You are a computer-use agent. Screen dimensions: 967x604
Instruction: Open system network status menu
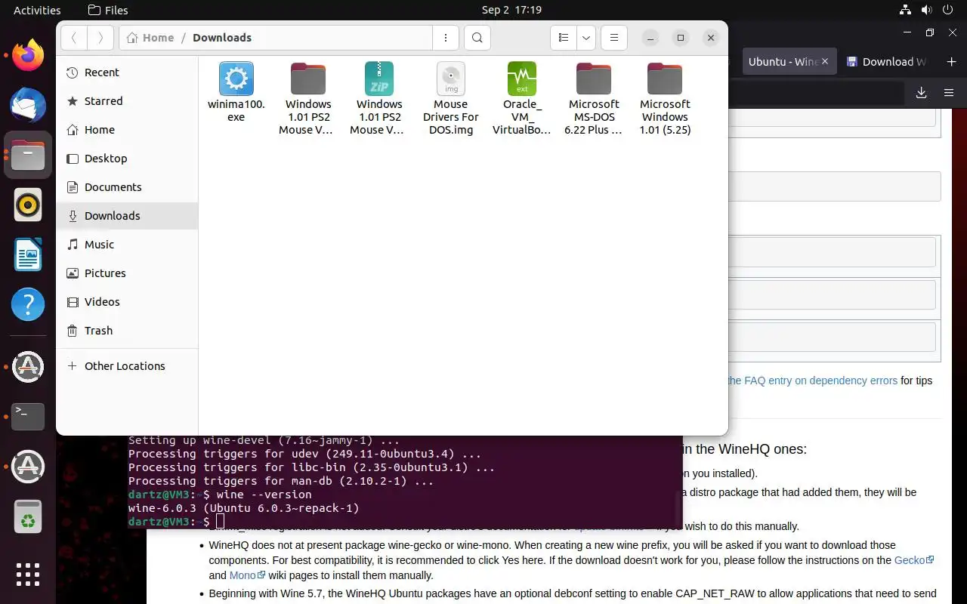pyautogui.click(x=905, y=10)
